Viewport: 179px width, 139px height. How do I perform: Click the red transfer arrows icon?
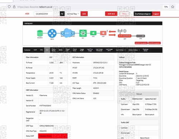pyautogui.click(x=112, y=33)
